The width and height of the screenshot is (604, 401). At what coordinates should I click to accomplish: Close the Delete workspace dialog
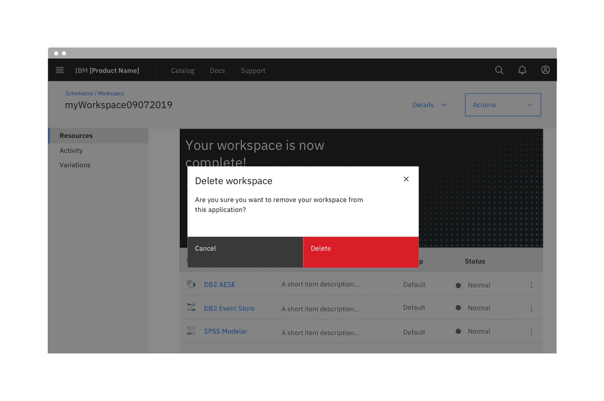(x=406, y=179)
